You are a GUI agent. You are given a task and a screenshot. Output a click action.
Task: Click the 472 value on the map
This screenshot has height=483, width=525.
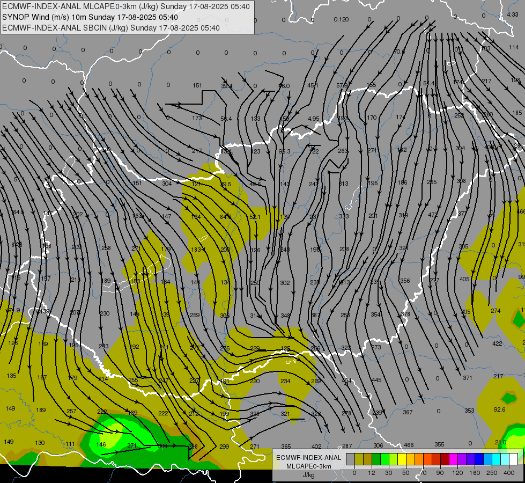point(433,215)
